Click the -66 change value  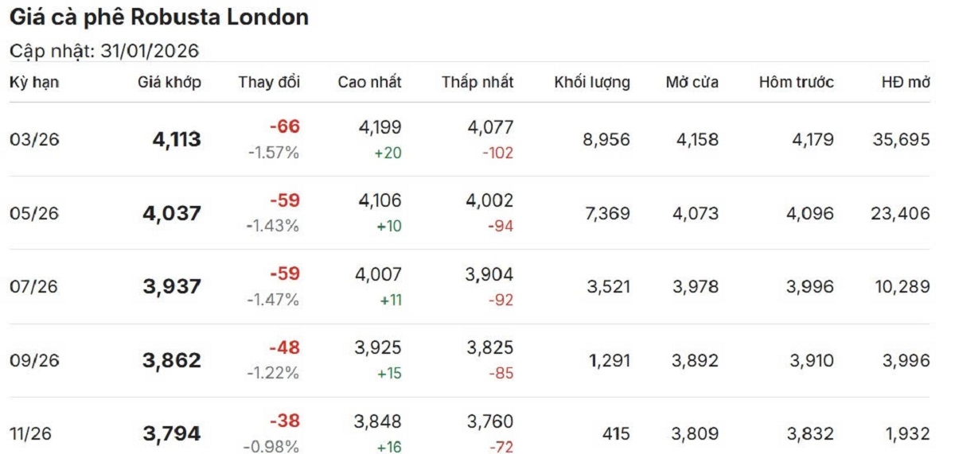pos(284,126)
